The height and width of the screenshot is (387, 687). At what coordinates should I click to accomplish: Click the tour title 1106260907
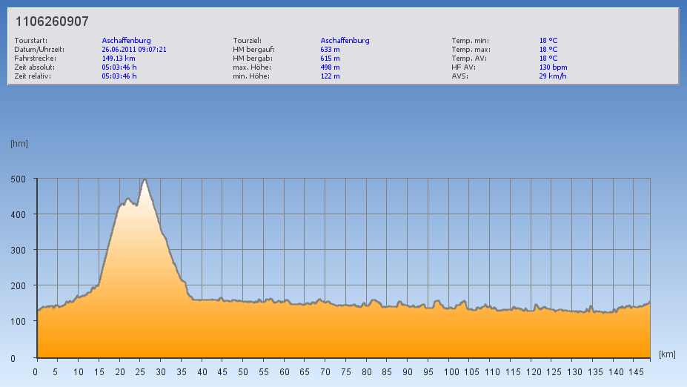(x=52, y=22)
